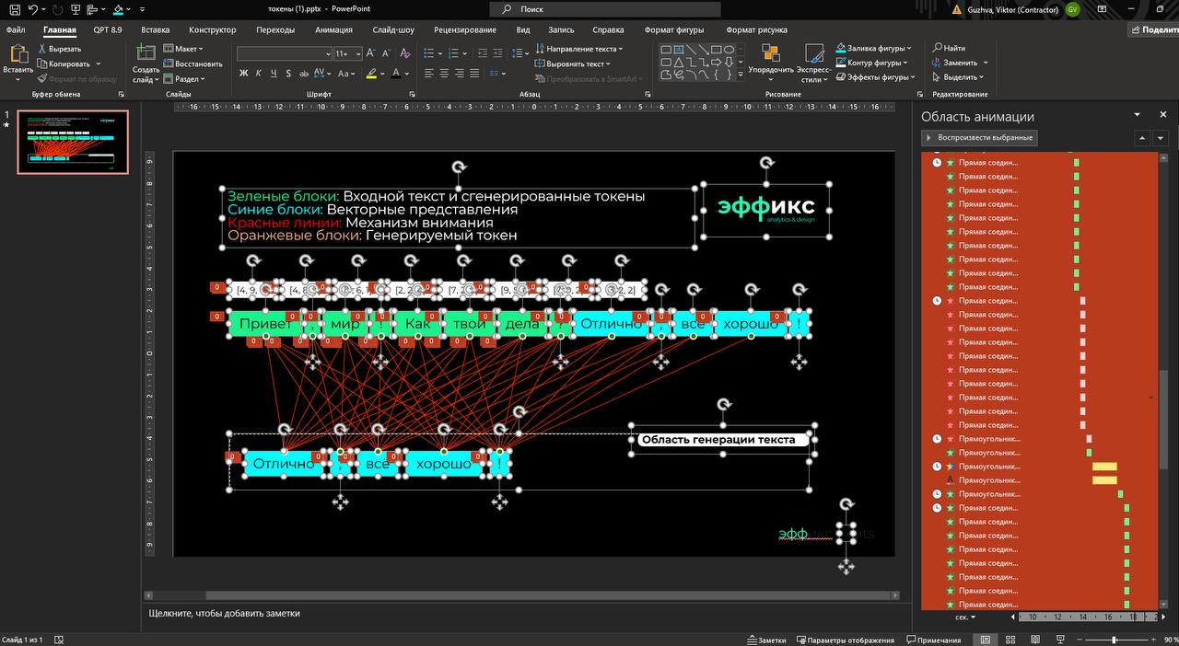Move animation earlier with up arrow
1179x646 pixels.
click(1143, 138)
